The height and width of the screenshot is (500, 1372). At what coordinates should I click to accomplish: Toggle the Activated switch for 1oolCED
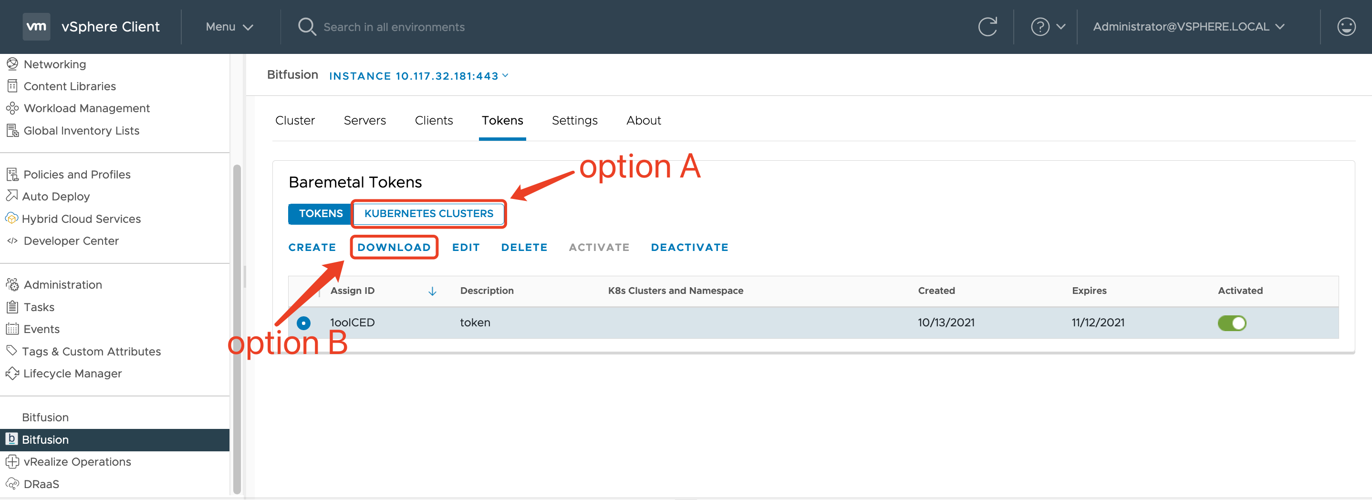point(1231,323)
